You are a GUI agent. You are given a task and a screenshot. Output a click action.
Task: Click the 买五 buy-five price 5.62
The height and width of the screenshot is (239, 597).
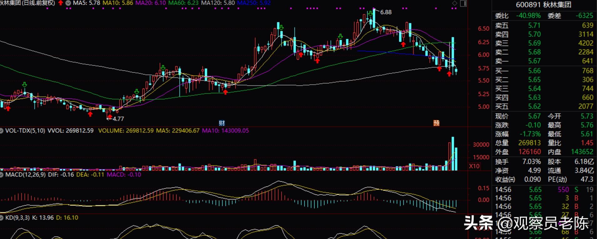pos(534,106)
